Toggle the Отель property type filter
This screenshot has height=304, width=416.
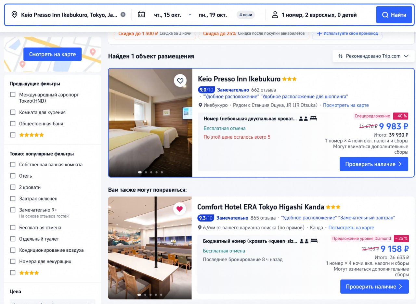click(x=13, y=176)
